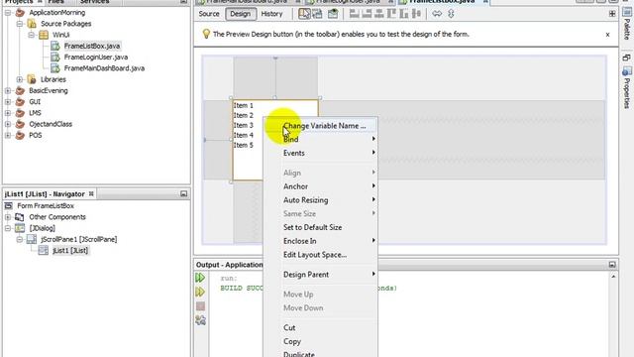Click the Output settings icon below Stop
The height and width of the screenshot is (357, 634).
coord(200,320)
